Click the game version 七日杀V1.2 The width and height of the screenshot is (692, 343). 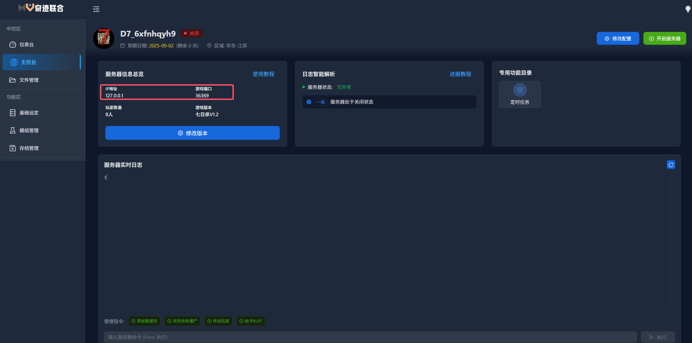click(207, 115)
